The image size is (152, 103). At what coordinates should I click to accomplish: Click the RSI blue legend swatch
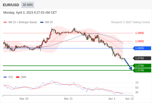point(5,77)
